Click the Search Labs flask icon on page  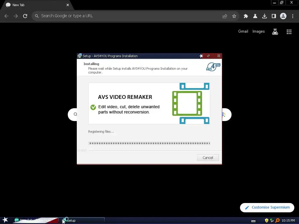tap(275, 32)
